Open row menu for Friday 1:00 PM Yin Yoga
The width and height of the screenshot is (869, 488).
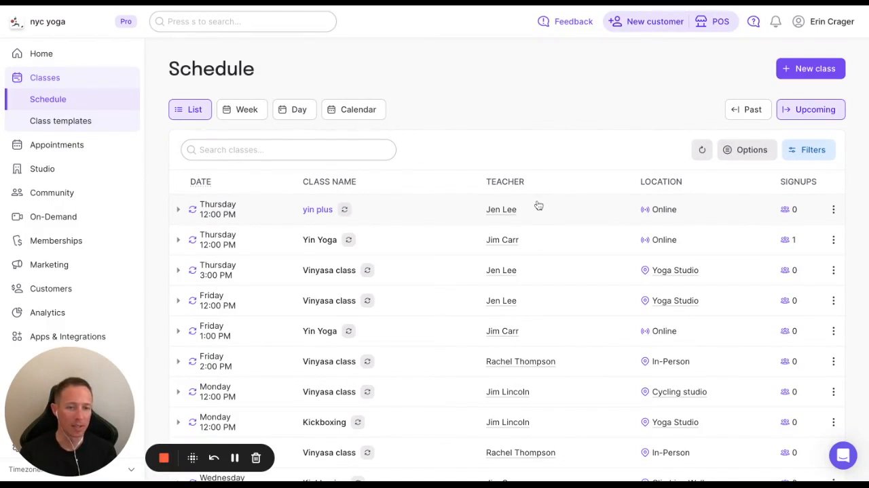[833, 331]
